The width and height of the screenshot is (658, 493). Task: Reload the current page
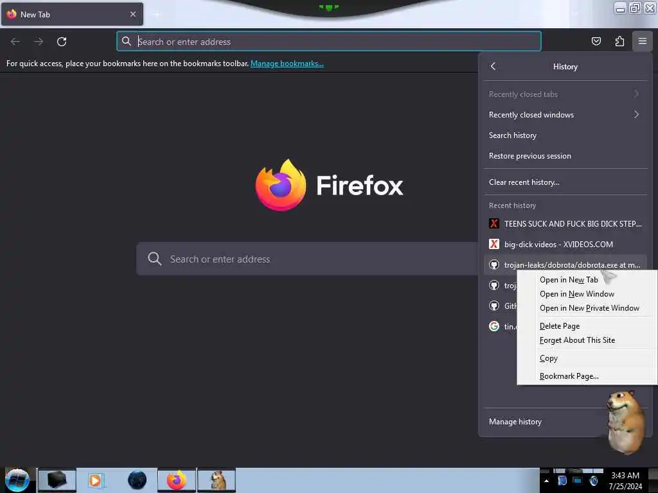click(x=62, y=42)
